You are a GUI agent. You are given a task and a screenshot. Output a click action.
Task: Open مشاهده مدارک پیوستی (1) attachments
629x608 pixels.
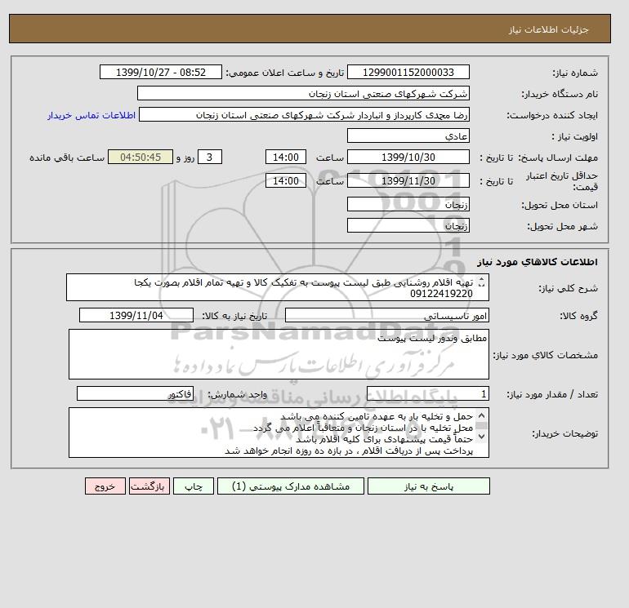[291, 486]
